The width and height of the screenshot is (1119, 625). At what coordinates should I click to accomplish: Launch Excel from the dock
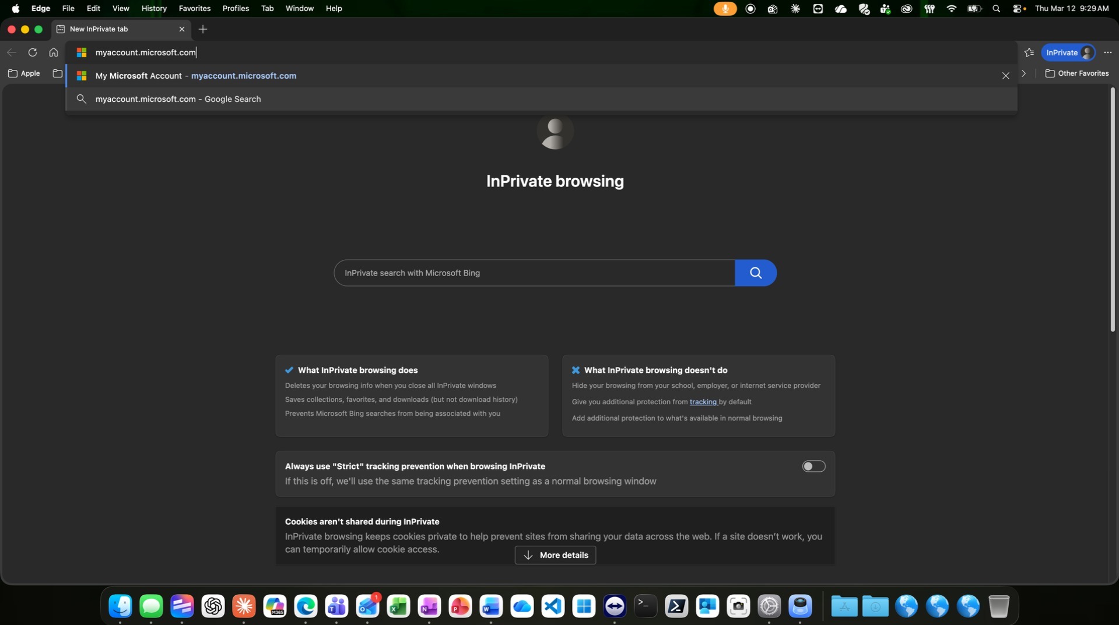(399, 606)
